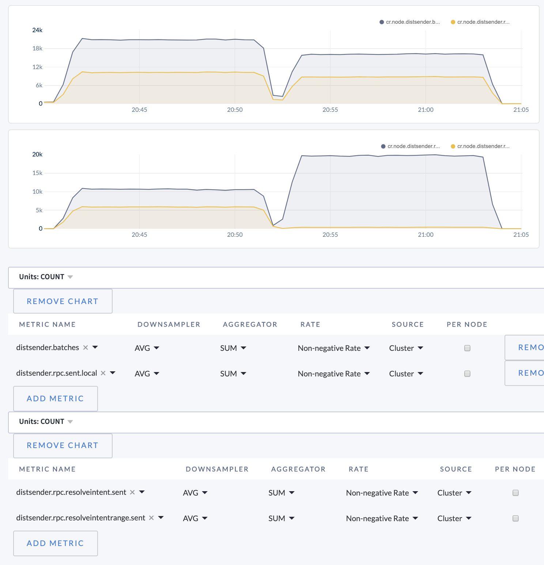Clear the distsender.batches metric with its X icon
This screenshot has width=544, height=565.
pyautogui.click(x=86, y=348)
